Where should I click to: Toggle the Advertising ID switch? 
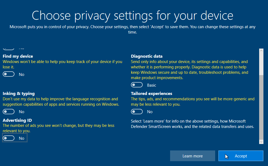click(9, 138)
